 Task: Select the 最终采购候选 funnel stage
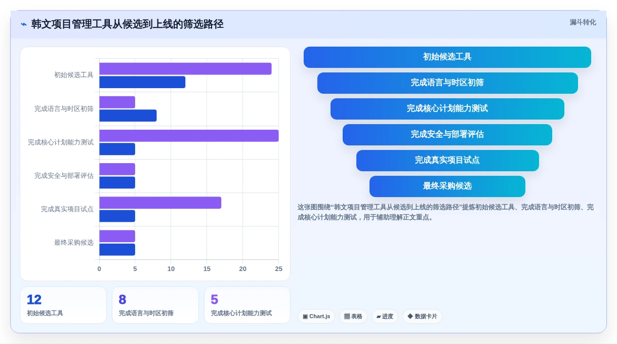(x=447, y=186)
